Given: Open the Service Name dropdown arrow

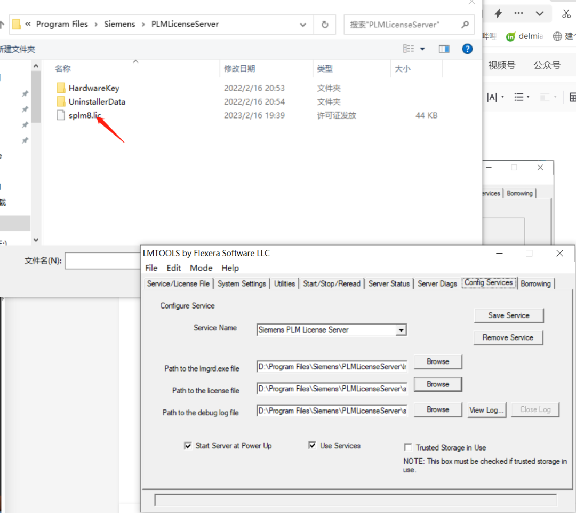Looking at the screenshot, I should pyautogui.click(x=401, y=330).
